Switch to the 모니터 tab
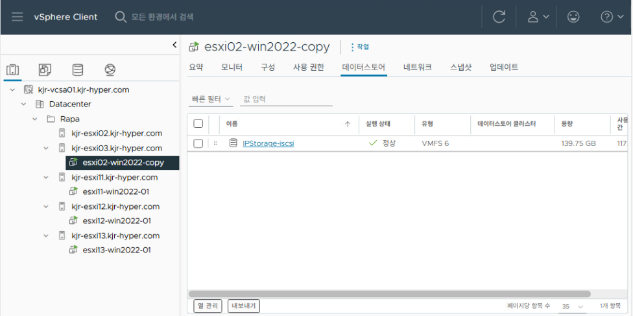 click(232, 67)
